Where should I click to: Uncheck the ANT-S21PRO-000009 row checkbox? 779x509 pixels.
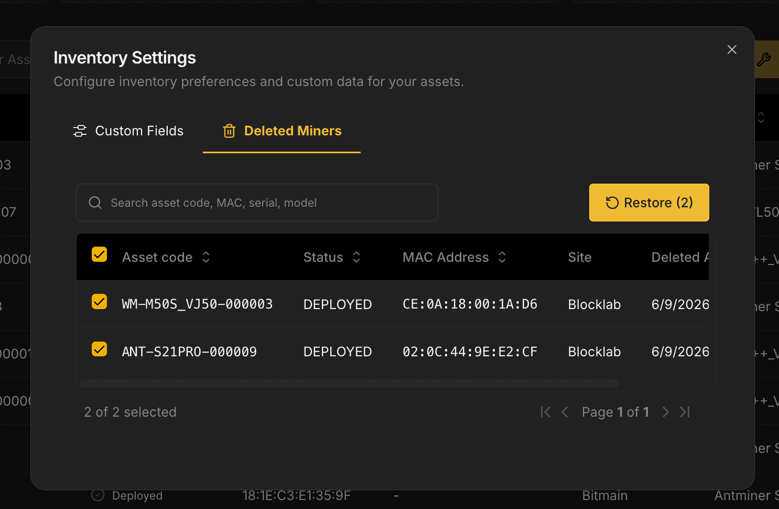point(99,349)
